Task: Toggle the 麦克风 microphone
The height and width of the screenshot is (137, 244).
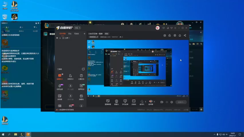Action: pyautogui.click(x=142, y=102)
